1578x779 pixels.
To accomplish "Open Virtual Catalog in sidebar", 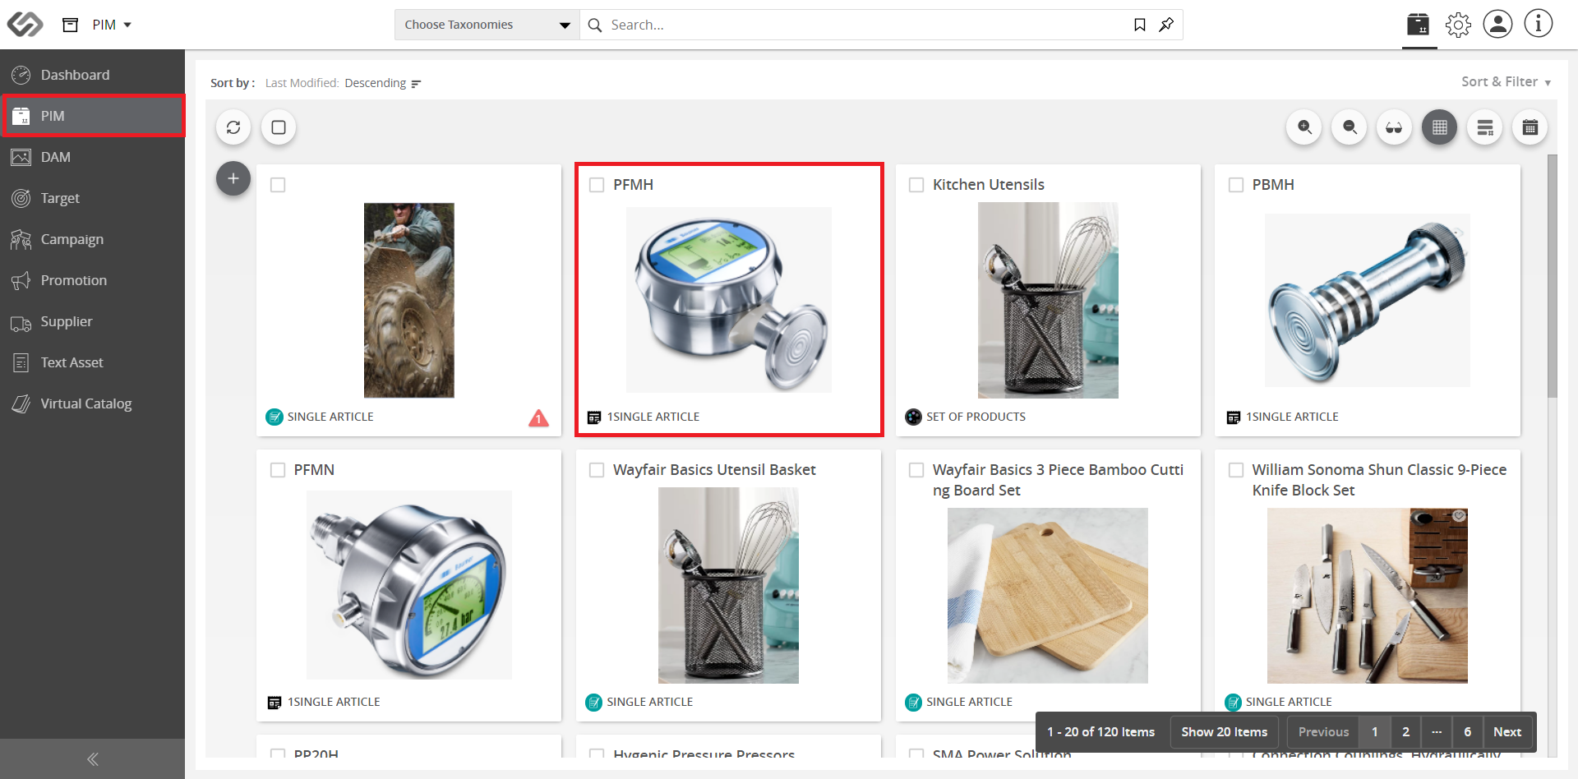I will (x=92, y=403).
